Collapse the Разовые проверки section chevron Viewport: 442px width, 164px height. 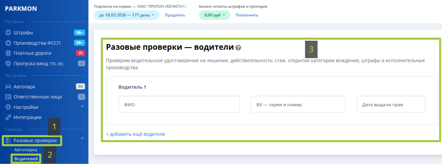pyautogui.click(x=82, y=138)
